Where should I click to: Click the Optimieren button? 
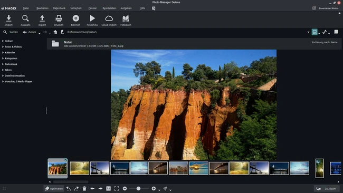pyautogui.click(x=54, y=188)
